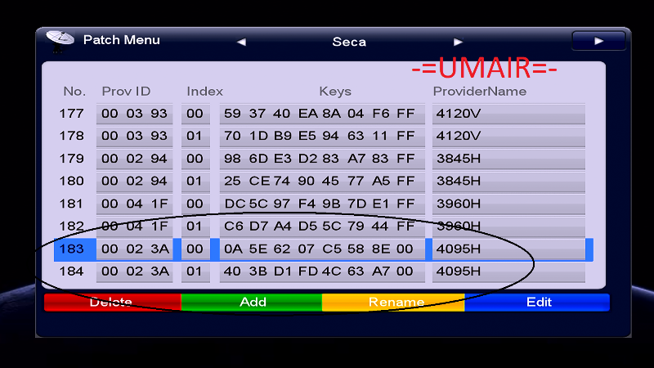Click the Index field of row 181
654x368 pixels.
pos(195,204)
